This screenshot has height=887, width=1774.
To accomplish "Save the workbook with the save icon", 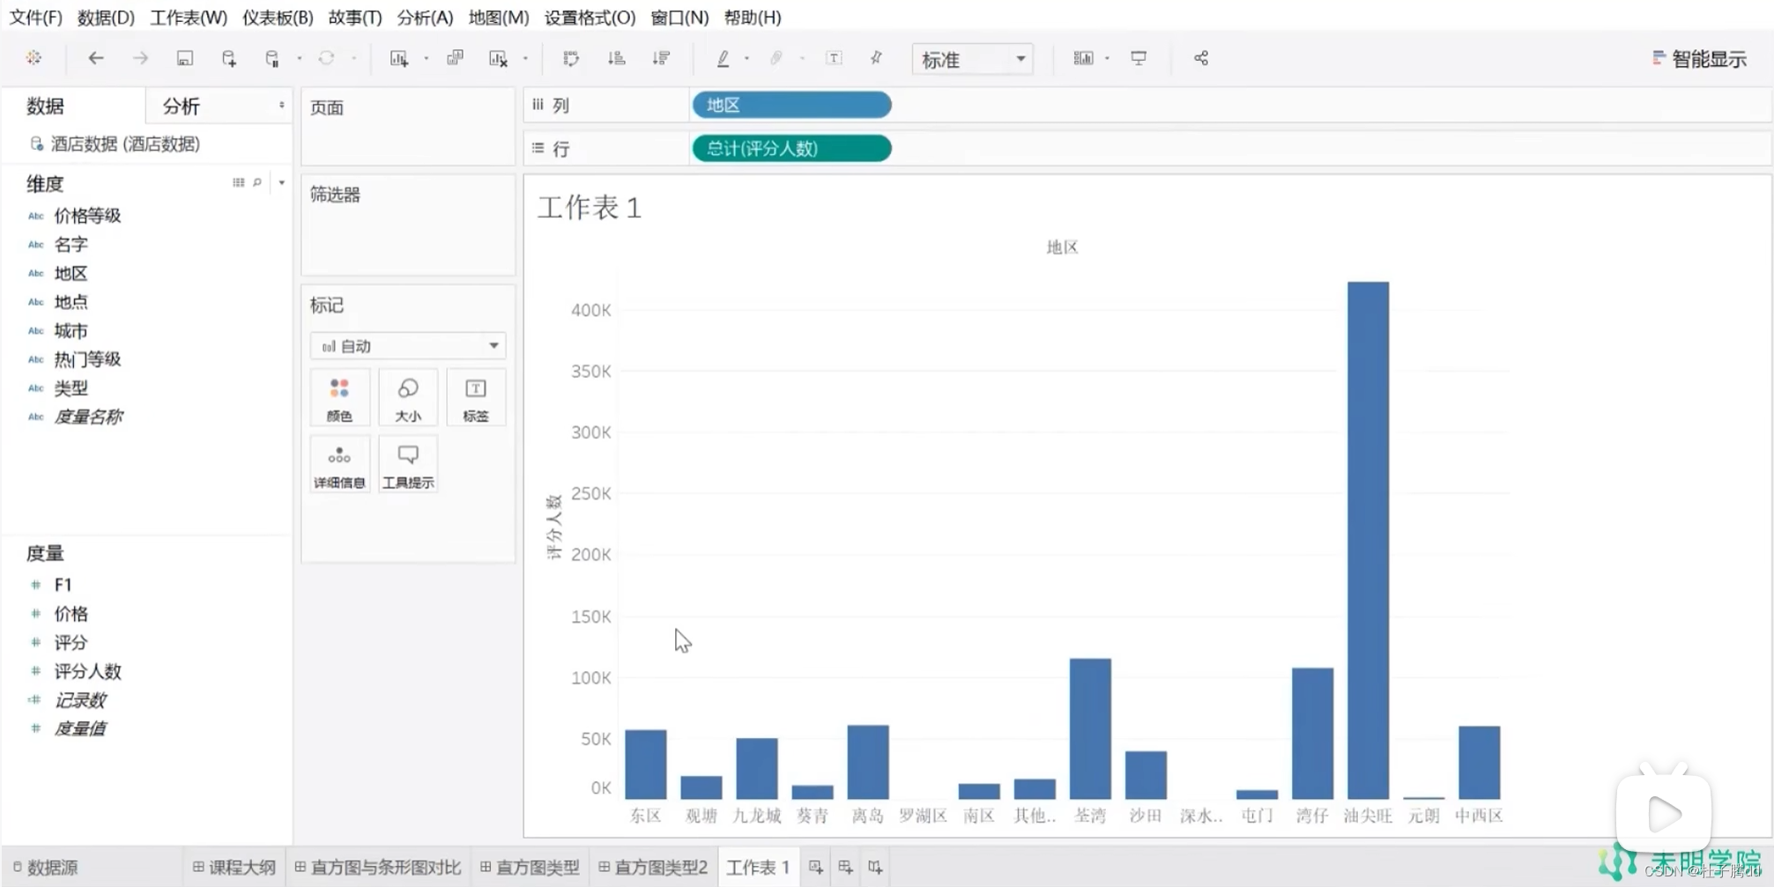I will (x=185, y=58).
